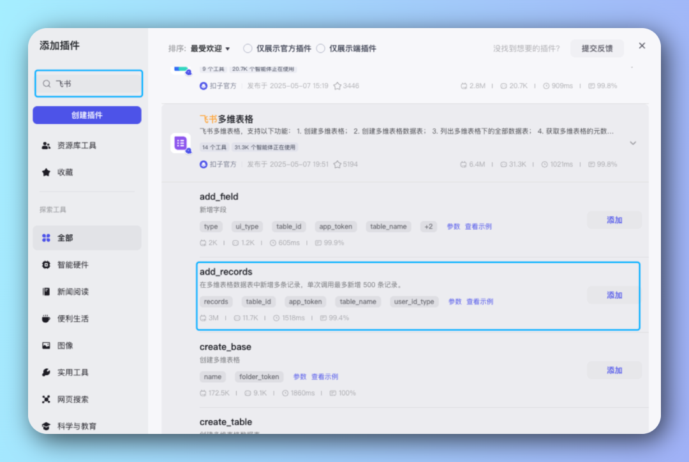This screenshot has width=689, height=462.
Task: Click the 资源库工具 people icon
Action: coord(46,145)
